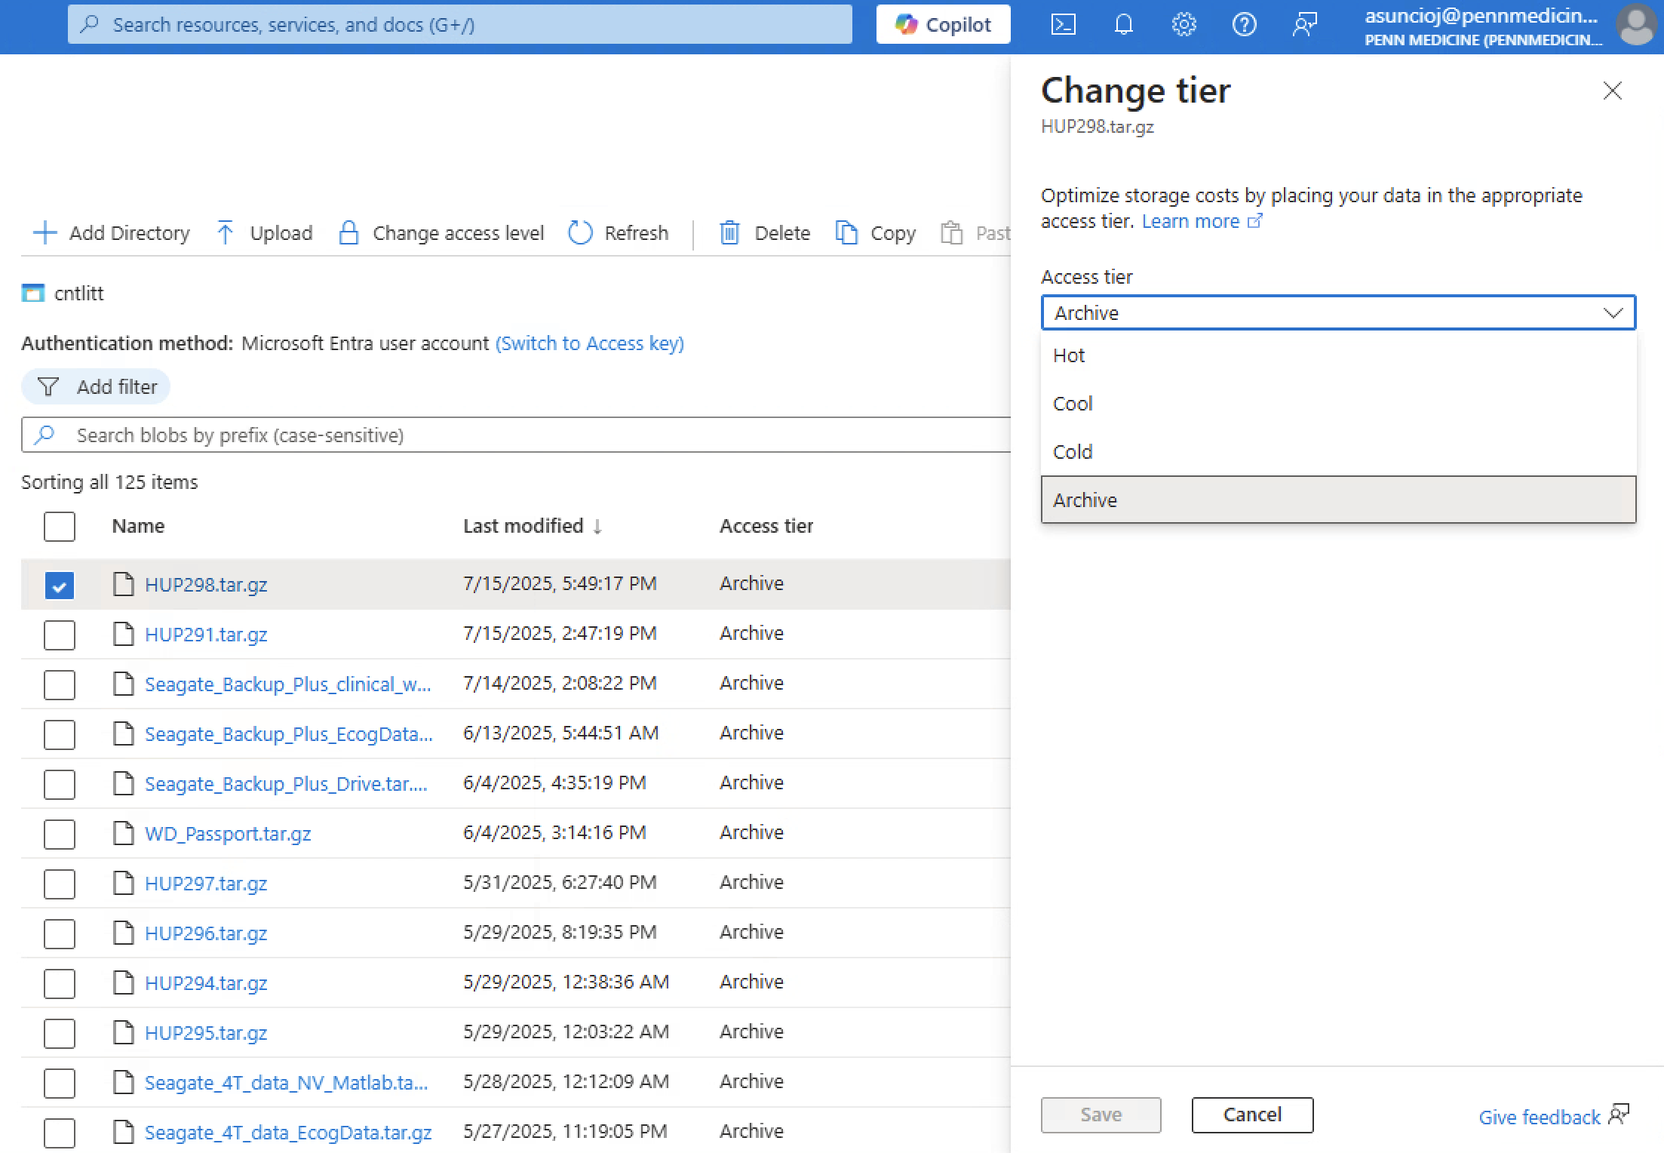Image resolution: width=1664 pixels, height=1153 pixels.
Task: Open the help question mark icon
Action: coord(1244,25)
